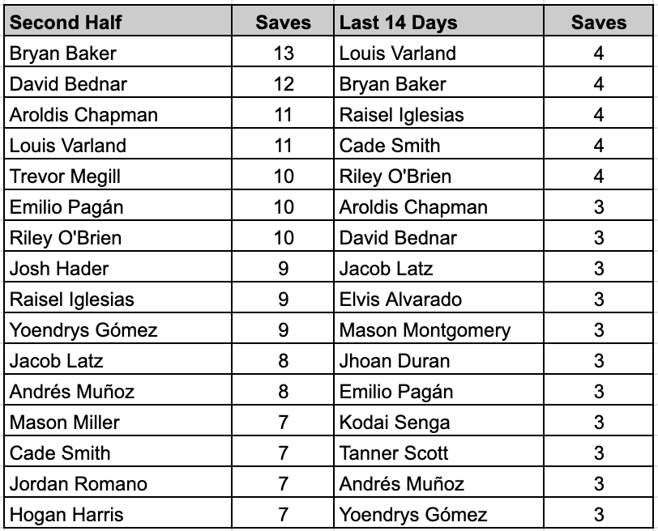
Task: Click the Hogan Harris cell
Action: [118, 512]
